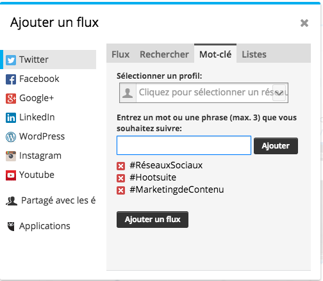Click the 'Ajouter un flux' button
The image size is (323, 281).
153,220
